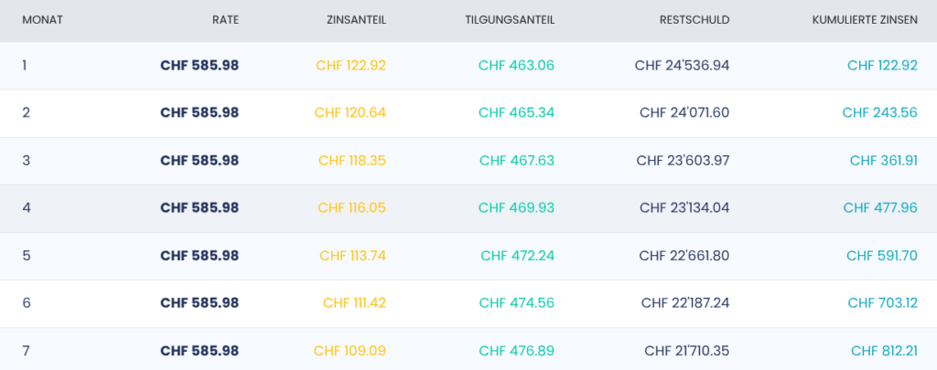Click the TILGUNGSANTEIL column header
This screenshot has width=937, height=370.
(x=510, y=20)
